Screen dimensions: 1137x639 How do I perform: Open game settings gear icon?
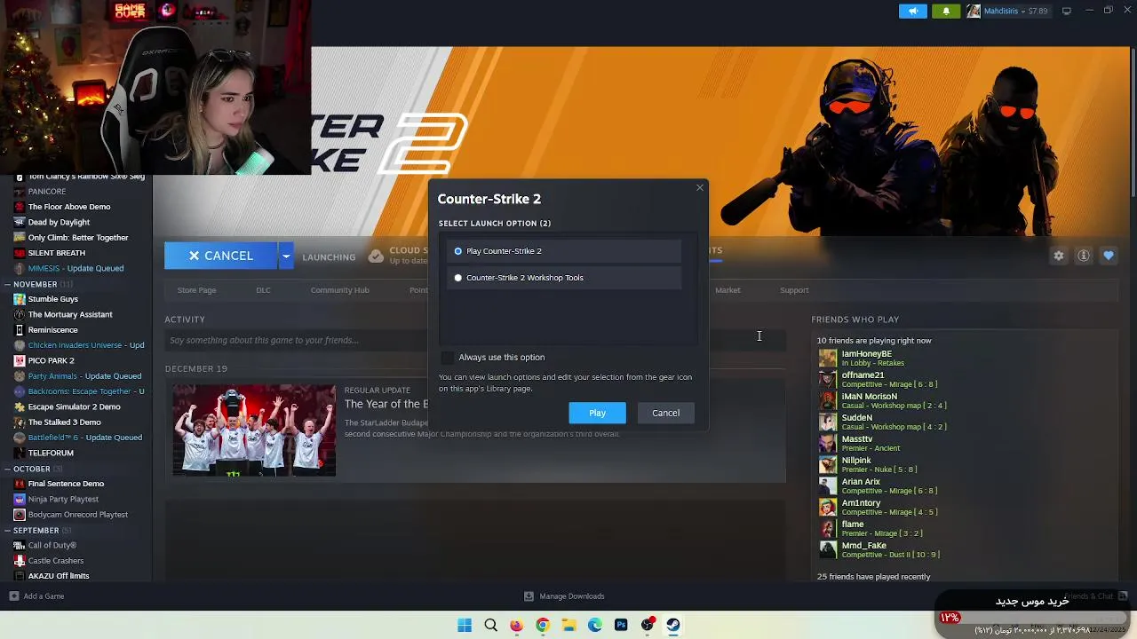click(x=1059, y=256)
